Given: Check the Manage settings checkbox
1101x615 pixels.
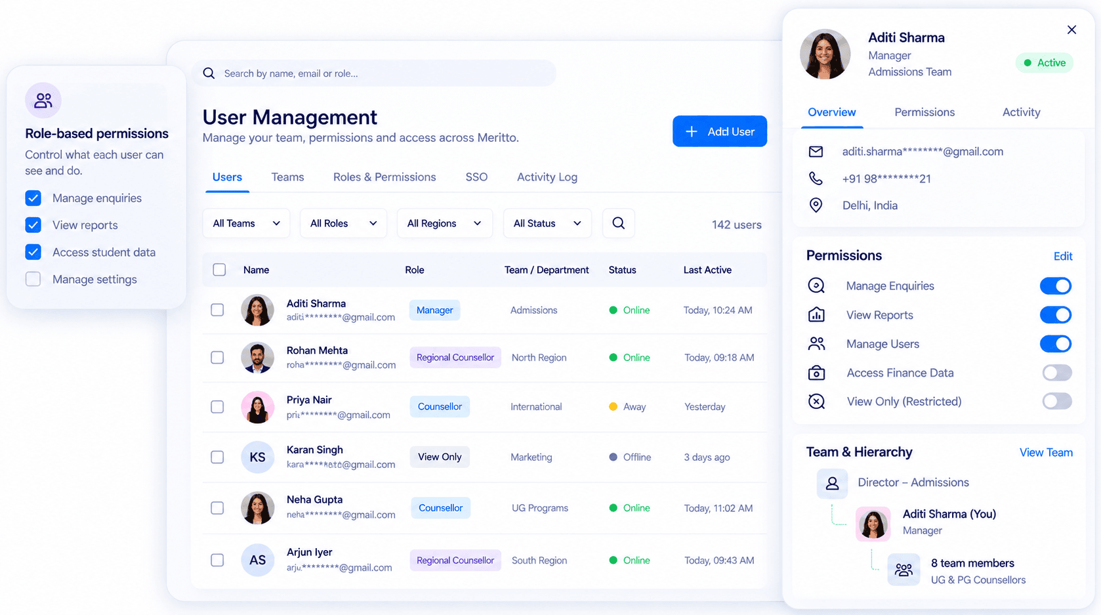Looking at the screenshot, I should click(33, 279).
